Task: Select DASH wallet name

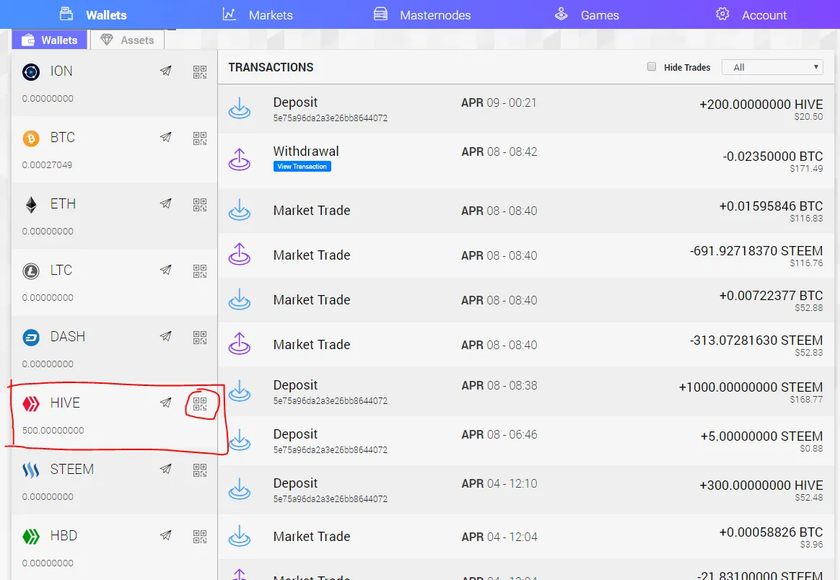Action: pos(68,336)
